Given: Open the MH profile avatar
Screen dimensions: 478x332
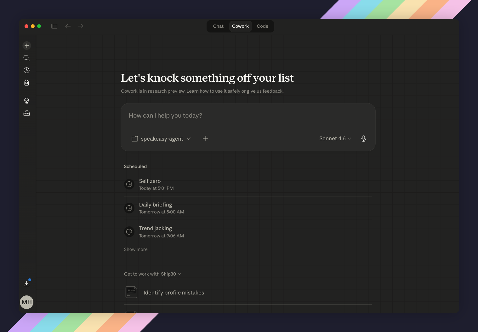Looking at the screenshot, I should click(27, 302).
